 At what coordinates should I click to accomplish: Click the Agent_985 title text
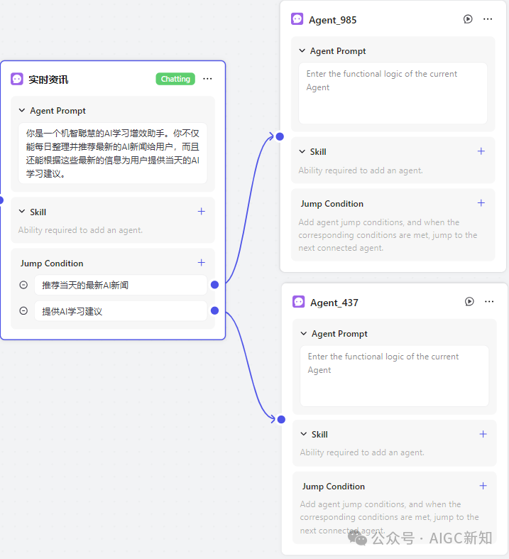coord(332,20)
